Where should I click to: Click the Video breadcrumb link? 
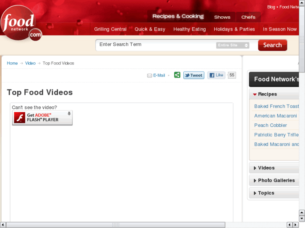30,63
